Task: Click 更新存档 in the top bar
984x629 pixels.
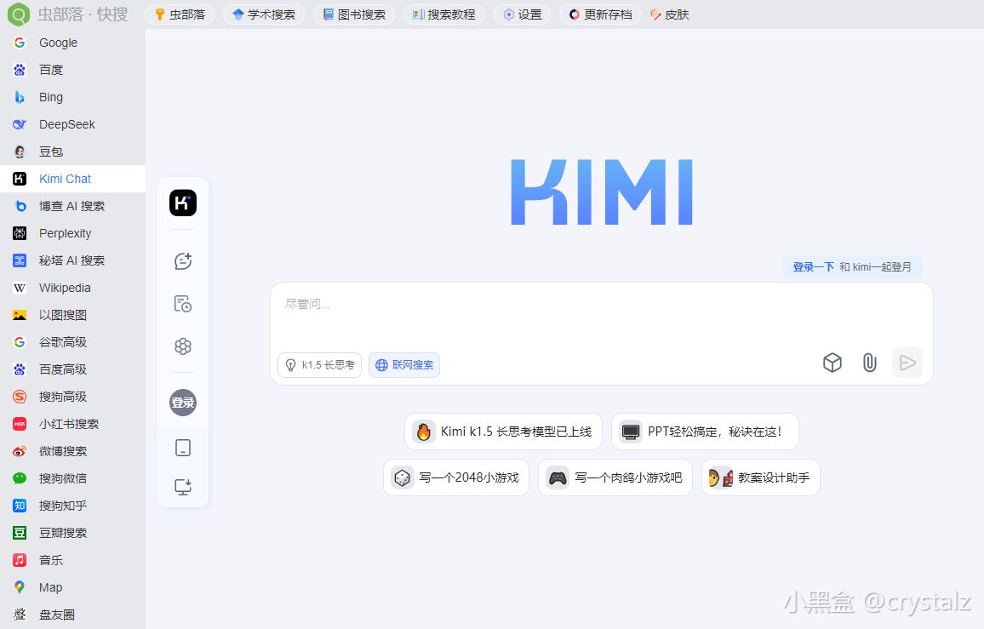Action: 601,14
